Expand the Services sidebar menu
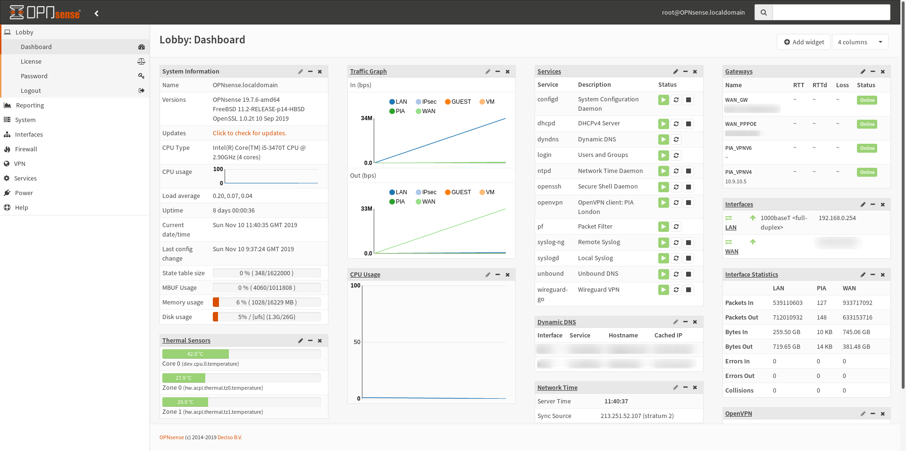This screenshot has height=451, width=906. [x=75, y=179]
